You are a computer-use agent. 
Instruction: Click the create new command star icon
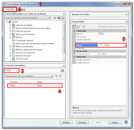60,76
